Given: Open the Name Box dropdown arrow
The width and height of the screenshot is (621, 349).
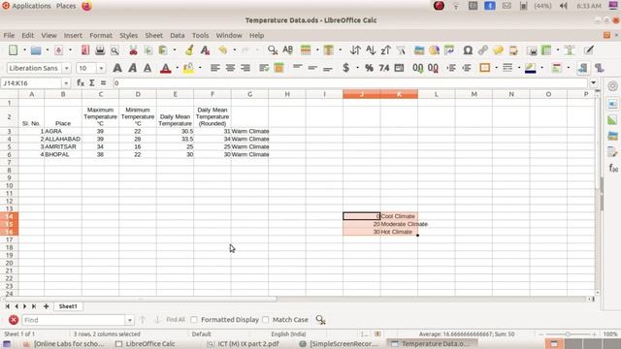Looking at the screenshot, I should (x=66, y=83).
